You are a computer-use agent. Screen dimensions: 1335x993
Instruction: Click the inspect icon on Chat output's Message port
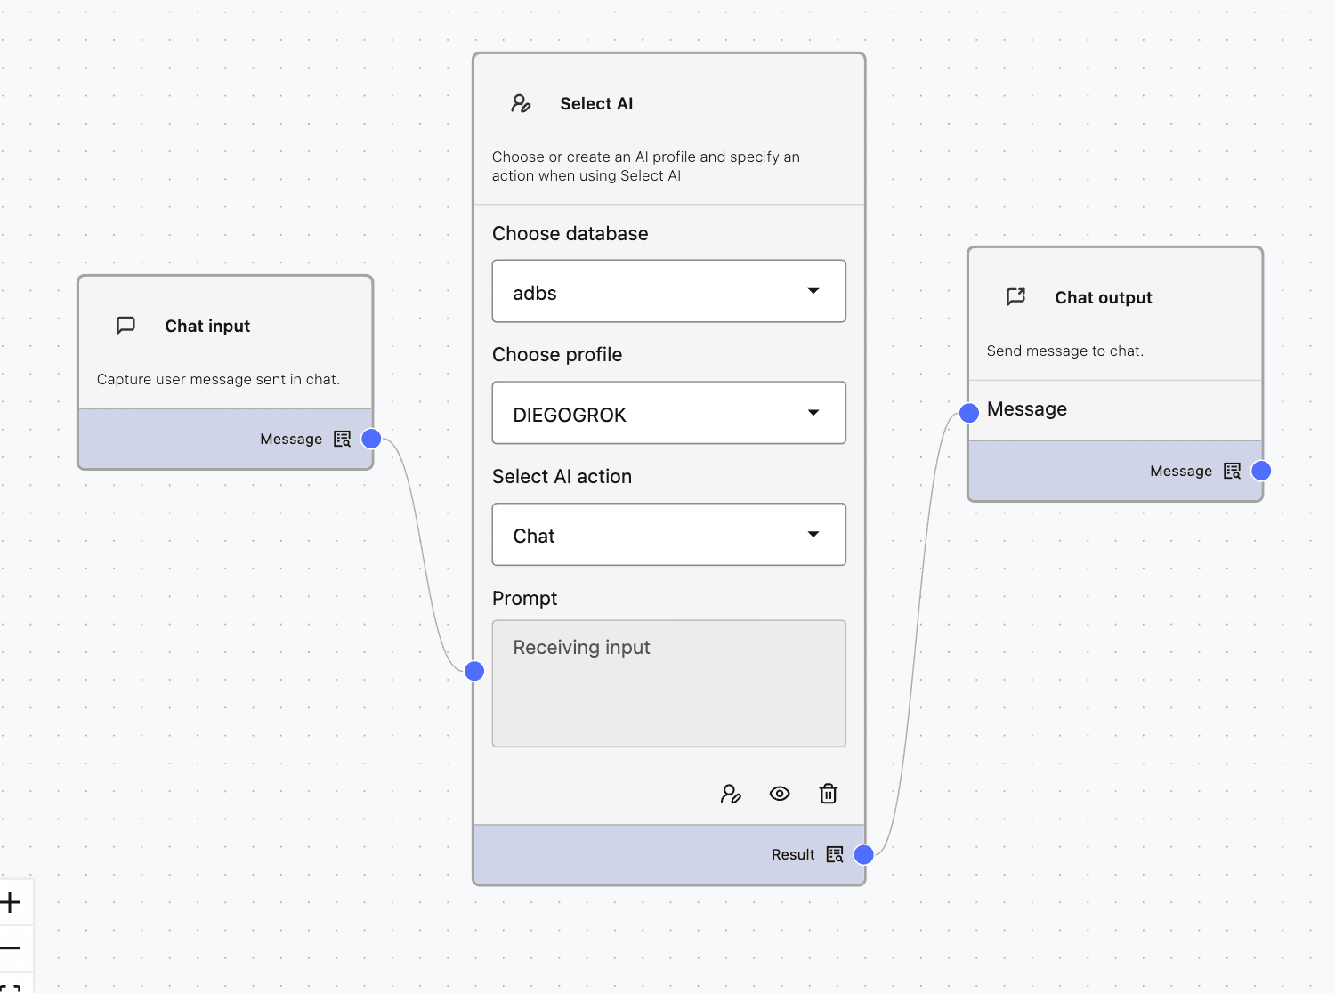point(1232,471)
